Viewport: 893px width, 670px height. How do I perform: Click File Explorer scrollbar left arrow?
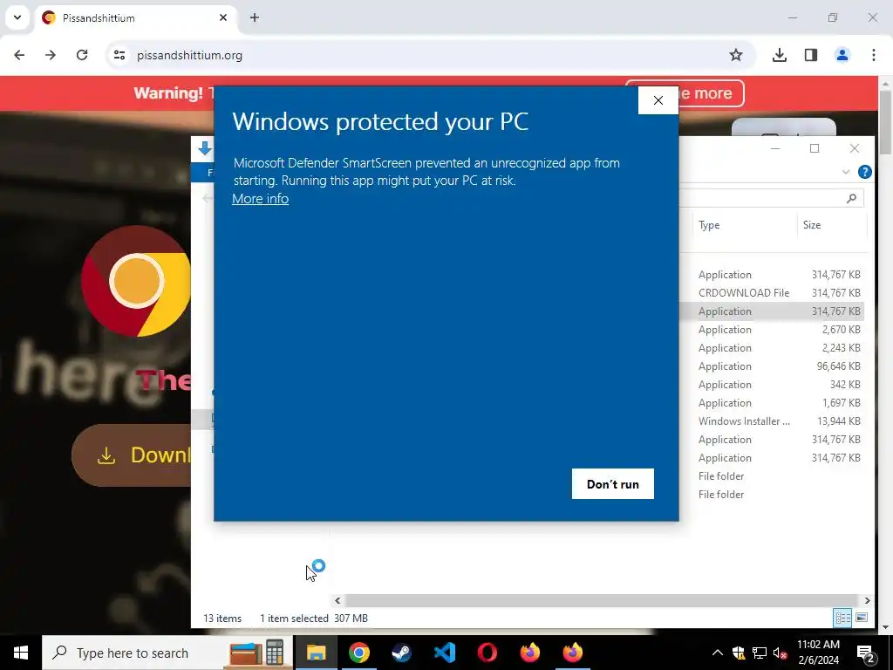pyautogui.click(x=337, y=600)
